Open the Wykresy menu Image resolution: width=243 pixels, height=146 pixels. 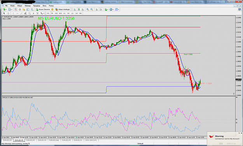28,6
